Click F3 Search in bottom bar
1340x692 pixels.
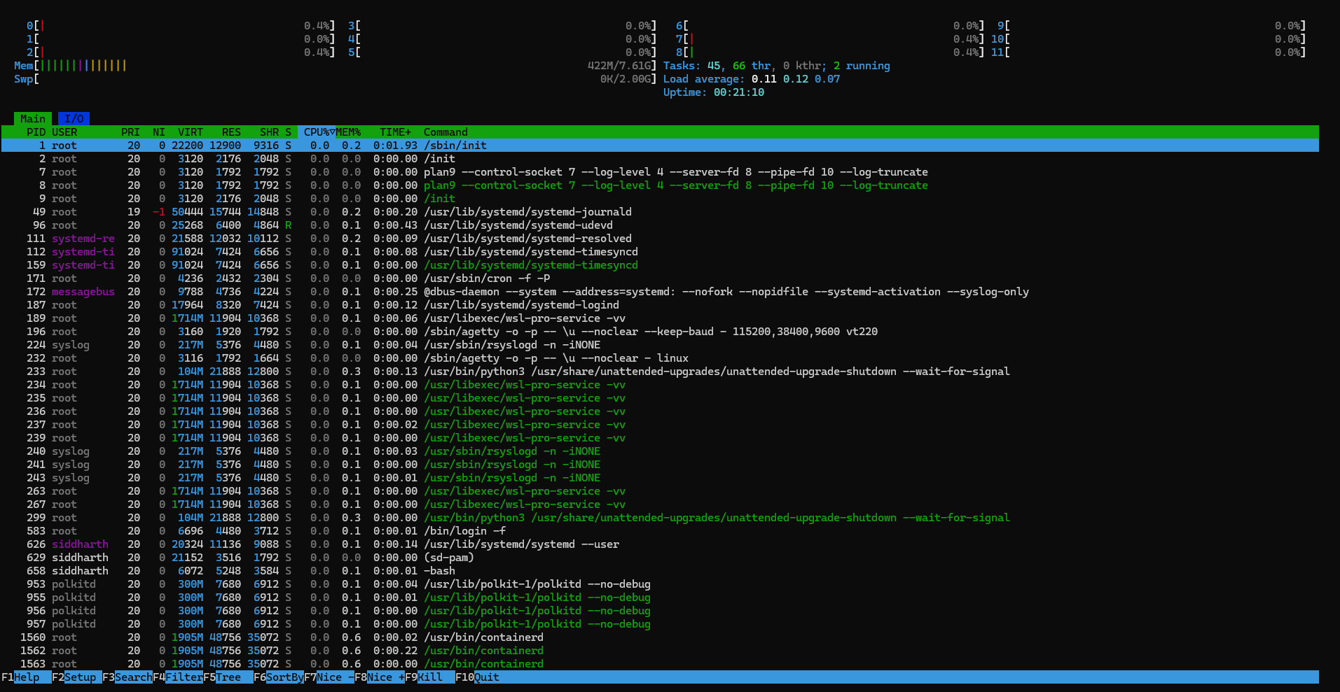click(132, 677)
